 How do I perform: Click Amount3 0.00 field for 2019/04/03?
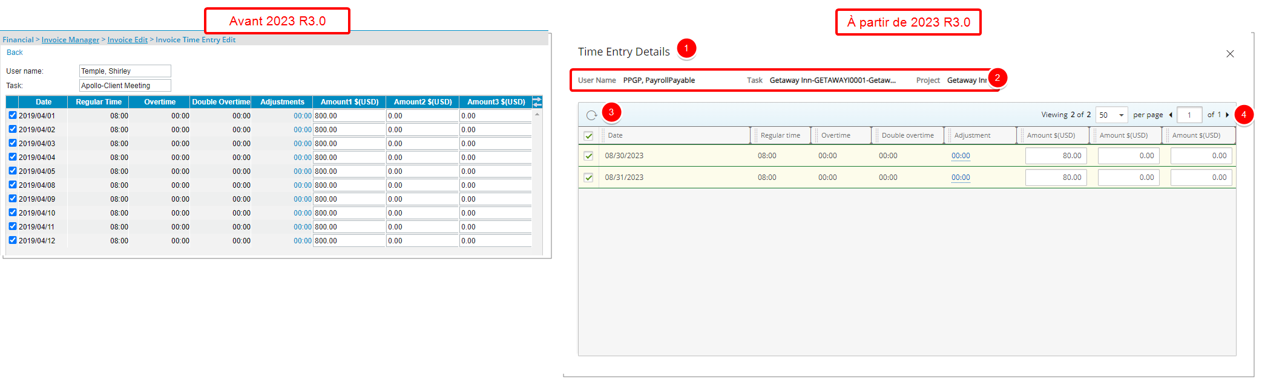496,144
